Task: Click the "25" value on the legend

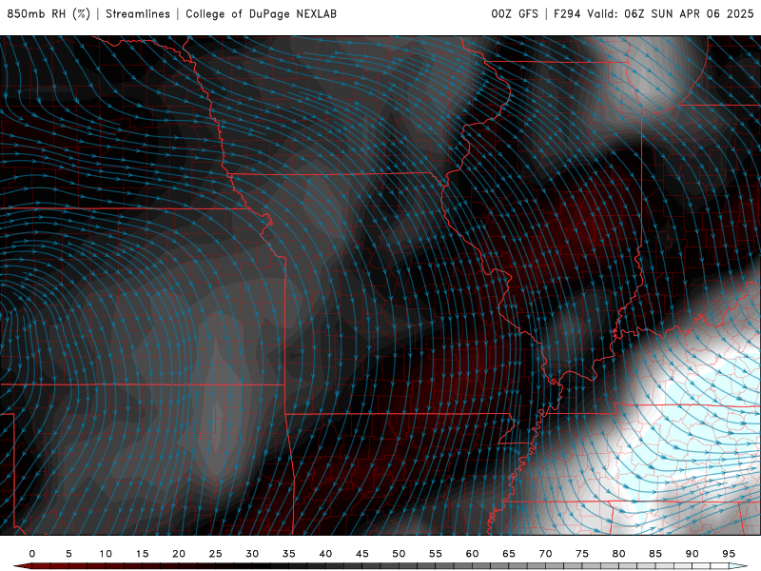Action: click(x=216, y=554)
